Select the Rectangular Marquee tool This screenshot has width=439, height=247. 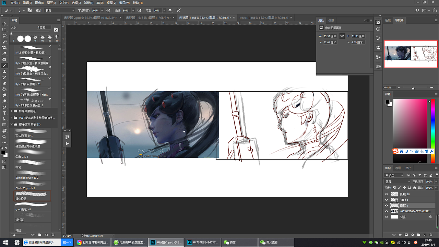[x=4, y=30]
